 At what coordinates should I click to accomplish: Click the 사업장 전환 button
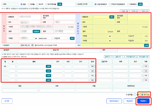[124, 11]
